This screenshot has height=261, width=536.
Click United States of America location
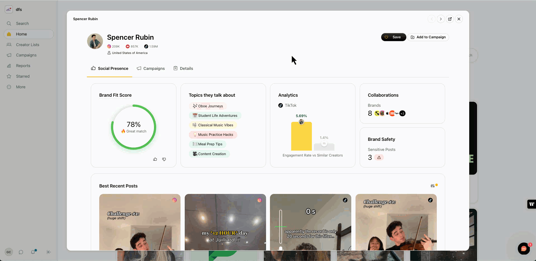click(127, 53)
